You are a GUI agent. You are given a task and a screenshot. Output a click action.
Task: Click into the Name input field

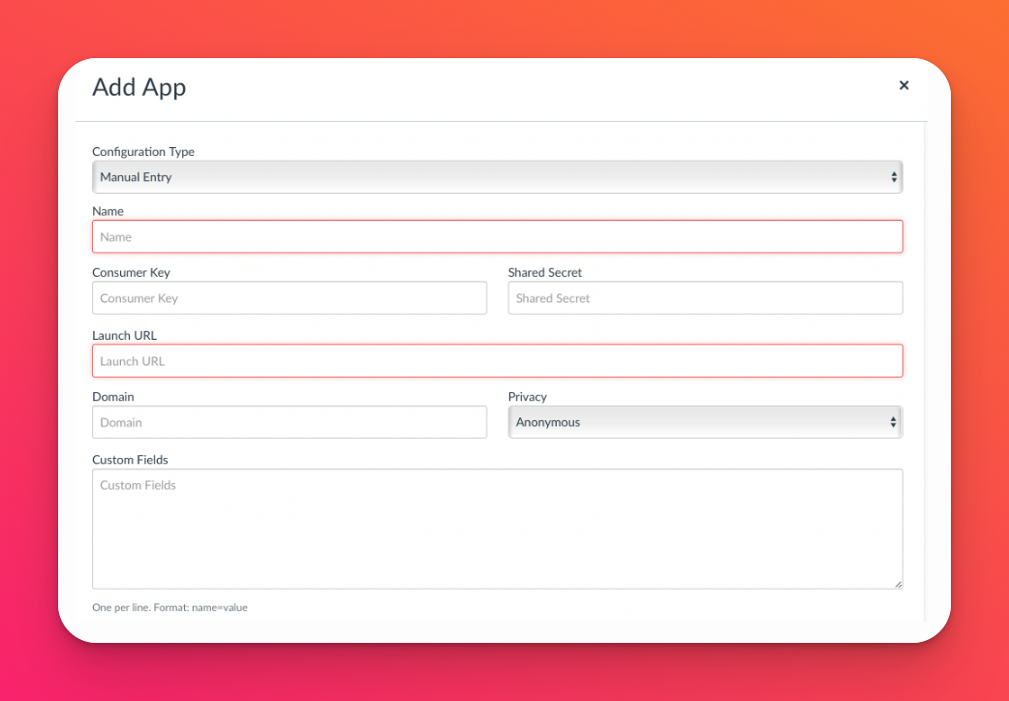(x=498, y=236)
